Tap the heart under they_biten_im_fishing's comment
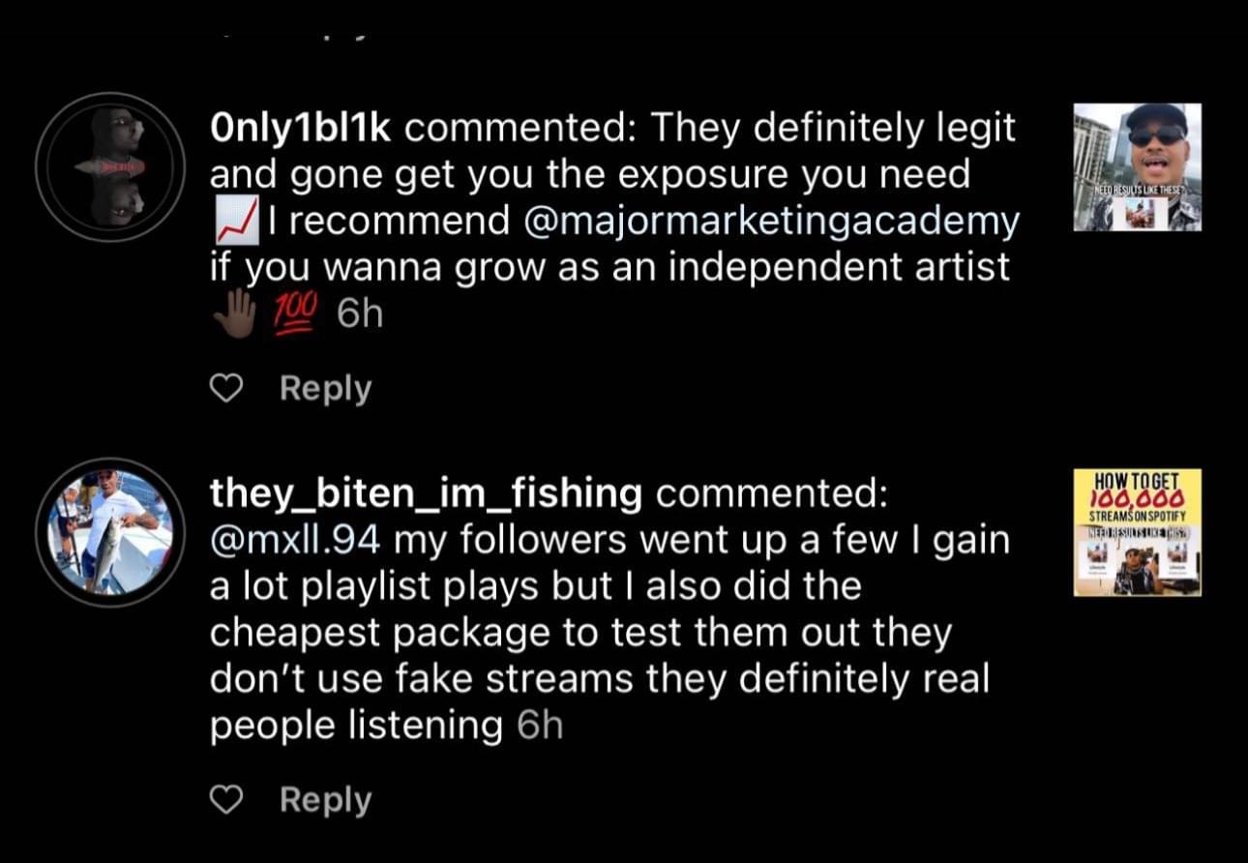Image resolution: width=1248 pixels, height=863 pixels. (225, 801)
